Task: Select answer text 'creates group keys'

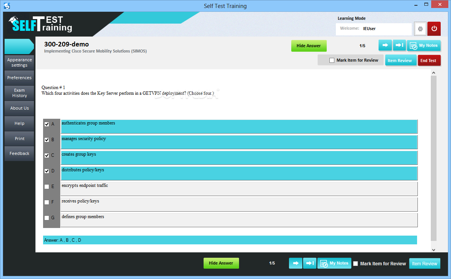Action: tap(79, 154)
